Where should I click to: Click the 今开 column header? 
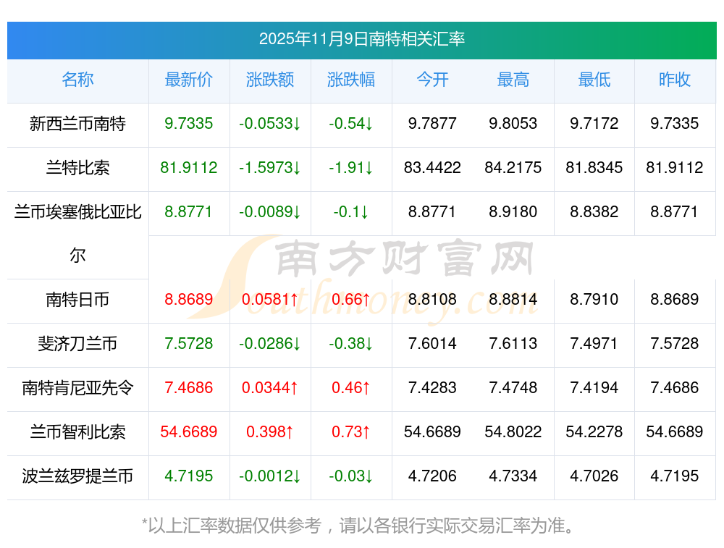pyautogui.click(x=432, y=80)
